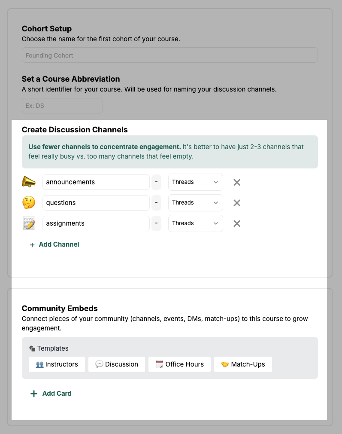Select the Office Hours template
This screenshot has height=434, width=342.
pos(179,364)
